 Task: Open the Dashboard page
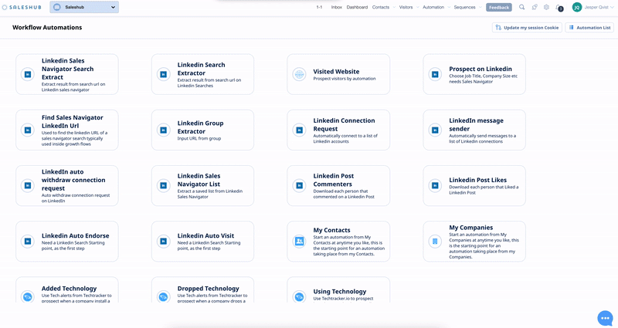[x=357, y=7]
